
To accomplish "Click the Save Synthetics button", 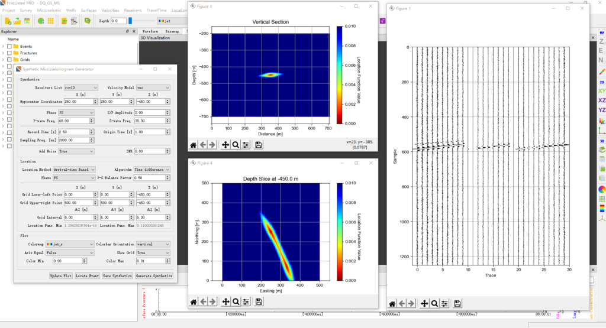I will (117, 276).
